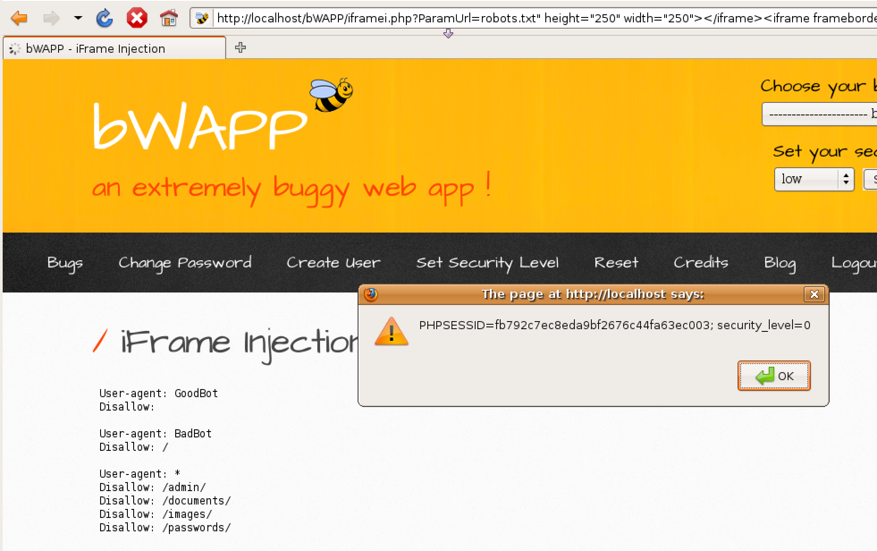
Task: Select the bWAPP - iFrame Injection tab
Action: click(95, 48)
